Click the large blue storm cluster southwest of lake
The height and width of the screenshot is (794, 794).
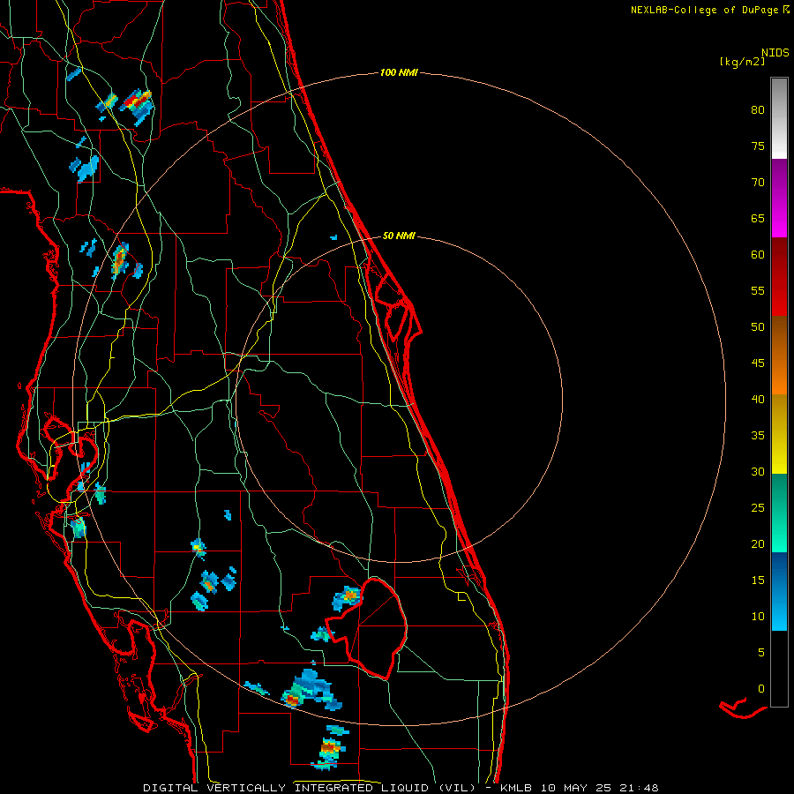311,689
